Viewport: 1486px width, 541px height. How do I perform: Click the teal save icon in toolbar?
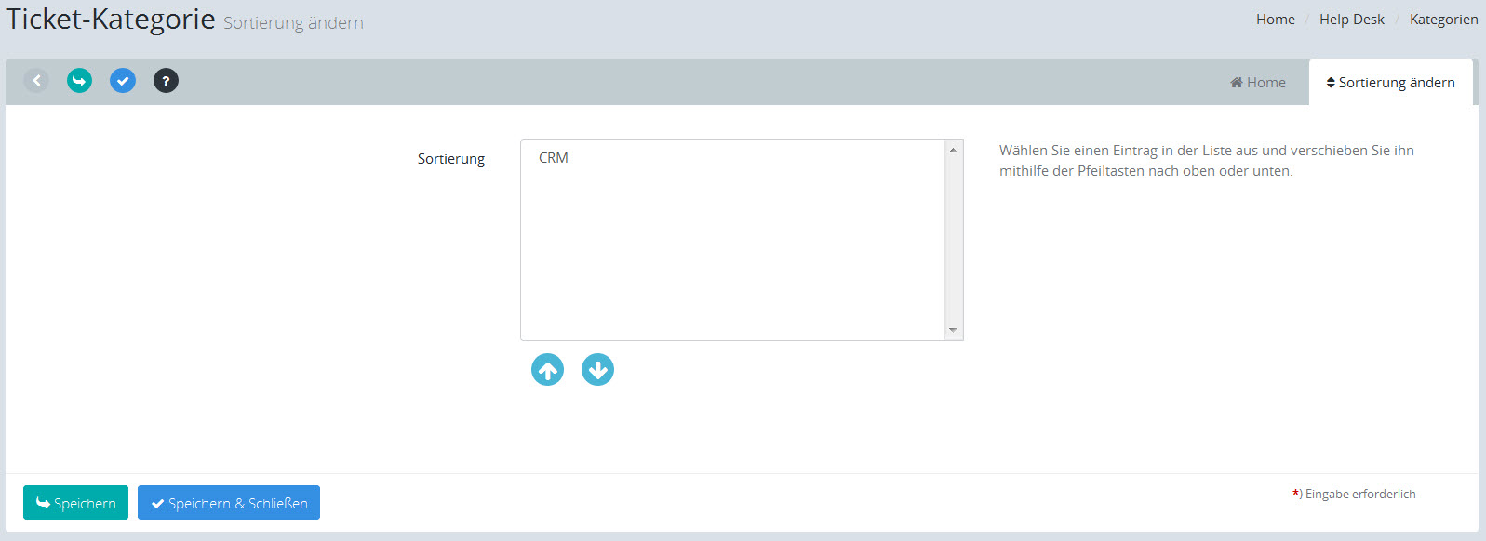click(79, 81)
